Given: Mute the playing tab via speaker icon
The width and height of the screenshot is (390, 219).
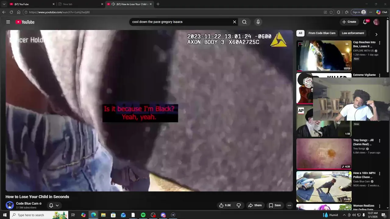Looking at the screenshot, I should [113, 4].
